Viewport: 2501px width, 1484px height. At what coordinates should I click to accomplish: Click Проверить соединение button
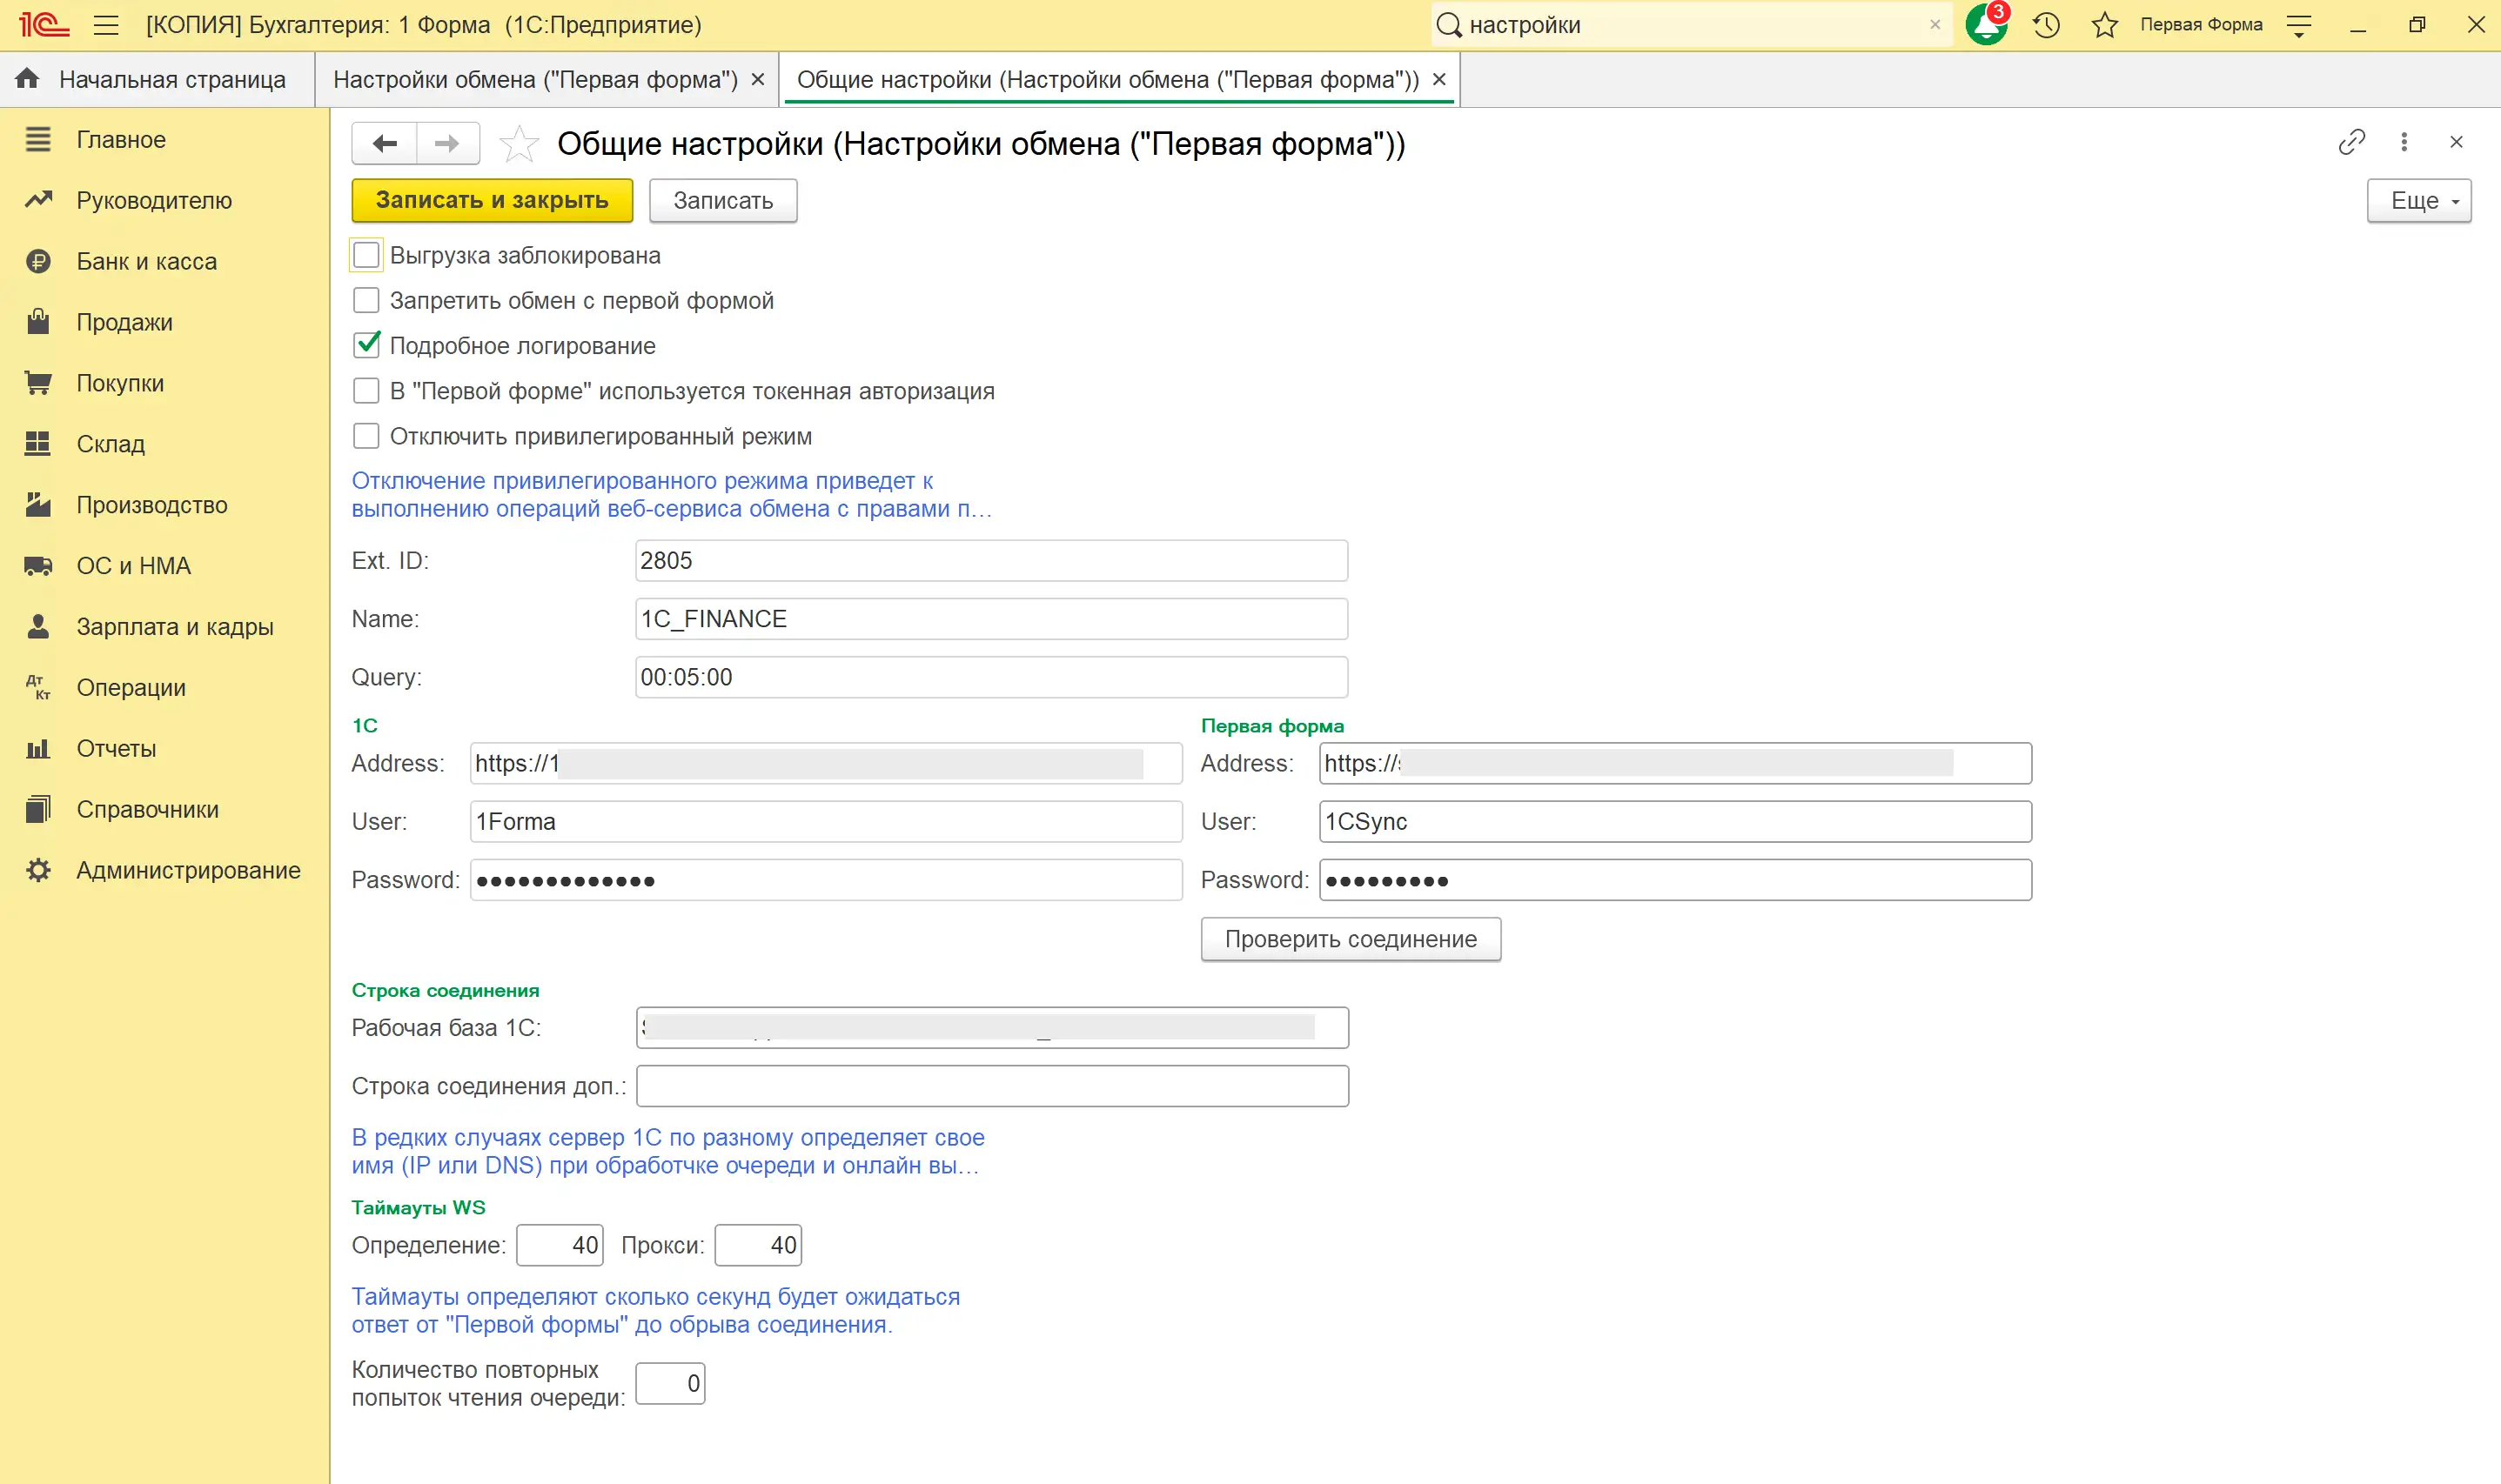pos(1351,940)
